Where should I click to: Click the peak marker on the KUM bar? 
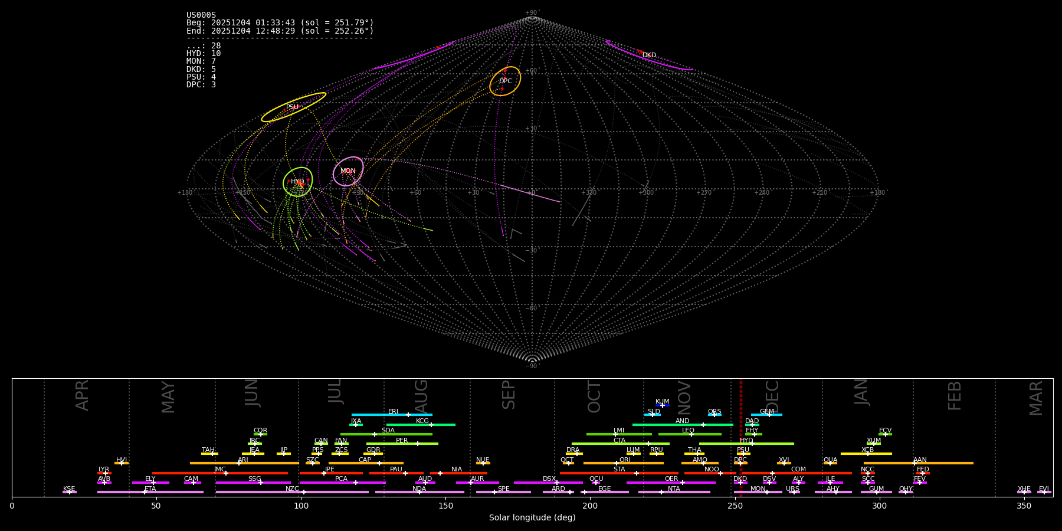tap(662, 405)
